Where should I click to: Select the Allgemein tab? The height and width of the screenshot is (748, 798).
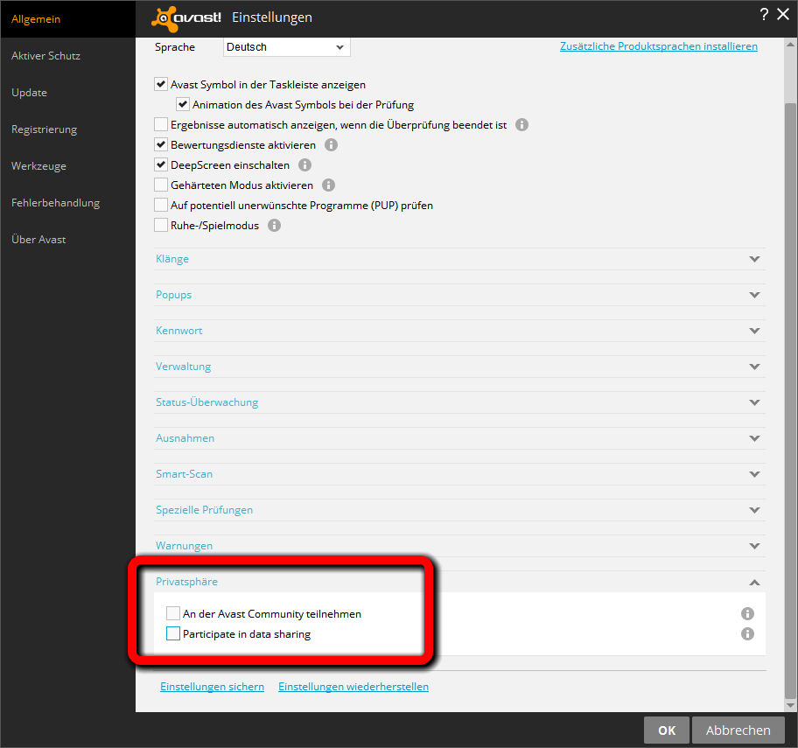point(67,19)
